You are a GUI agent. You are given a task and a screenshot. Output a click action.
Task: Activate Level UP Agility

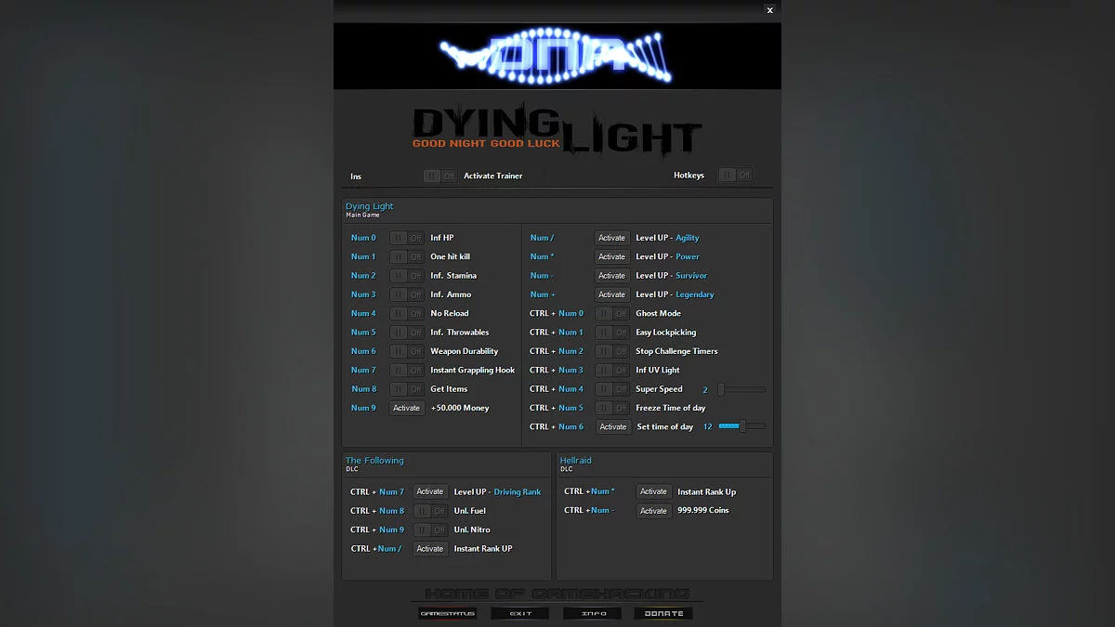tap(611, 237)
